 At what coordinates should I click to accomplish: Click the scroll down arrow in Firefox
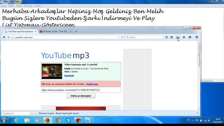tap(199, 109)
